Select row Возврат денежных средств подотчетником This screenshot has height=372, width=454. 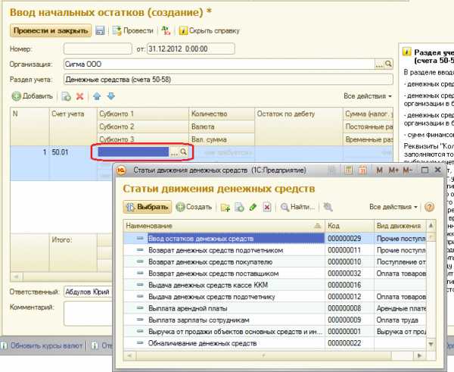[275, 250]
